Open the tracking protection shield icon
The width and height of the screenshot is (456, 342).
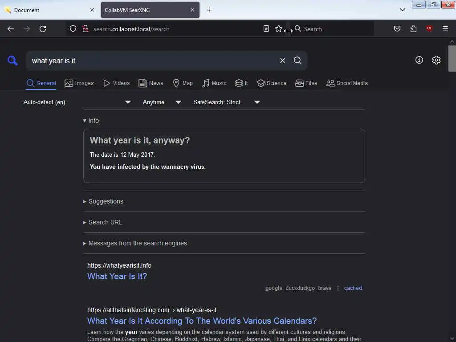tap(73, 29)
